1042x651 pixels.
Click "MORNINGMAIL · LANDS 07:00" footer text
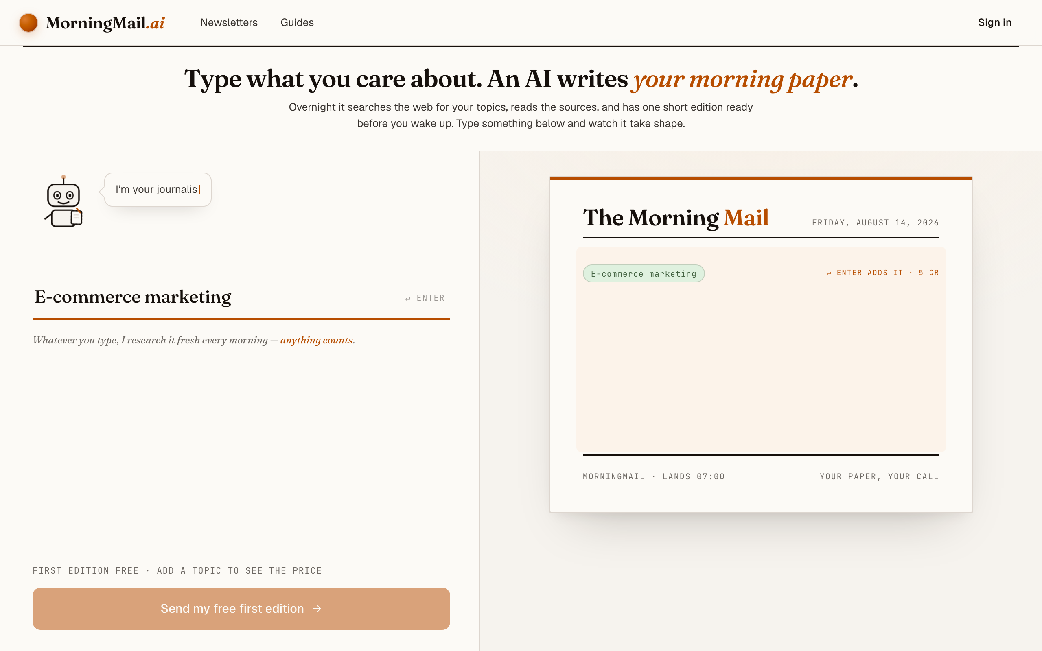point(654,476)
